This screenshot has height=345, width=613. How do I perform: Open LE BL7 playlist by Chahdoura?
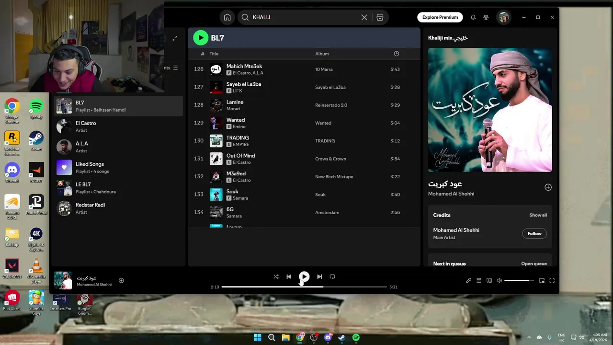118,188
